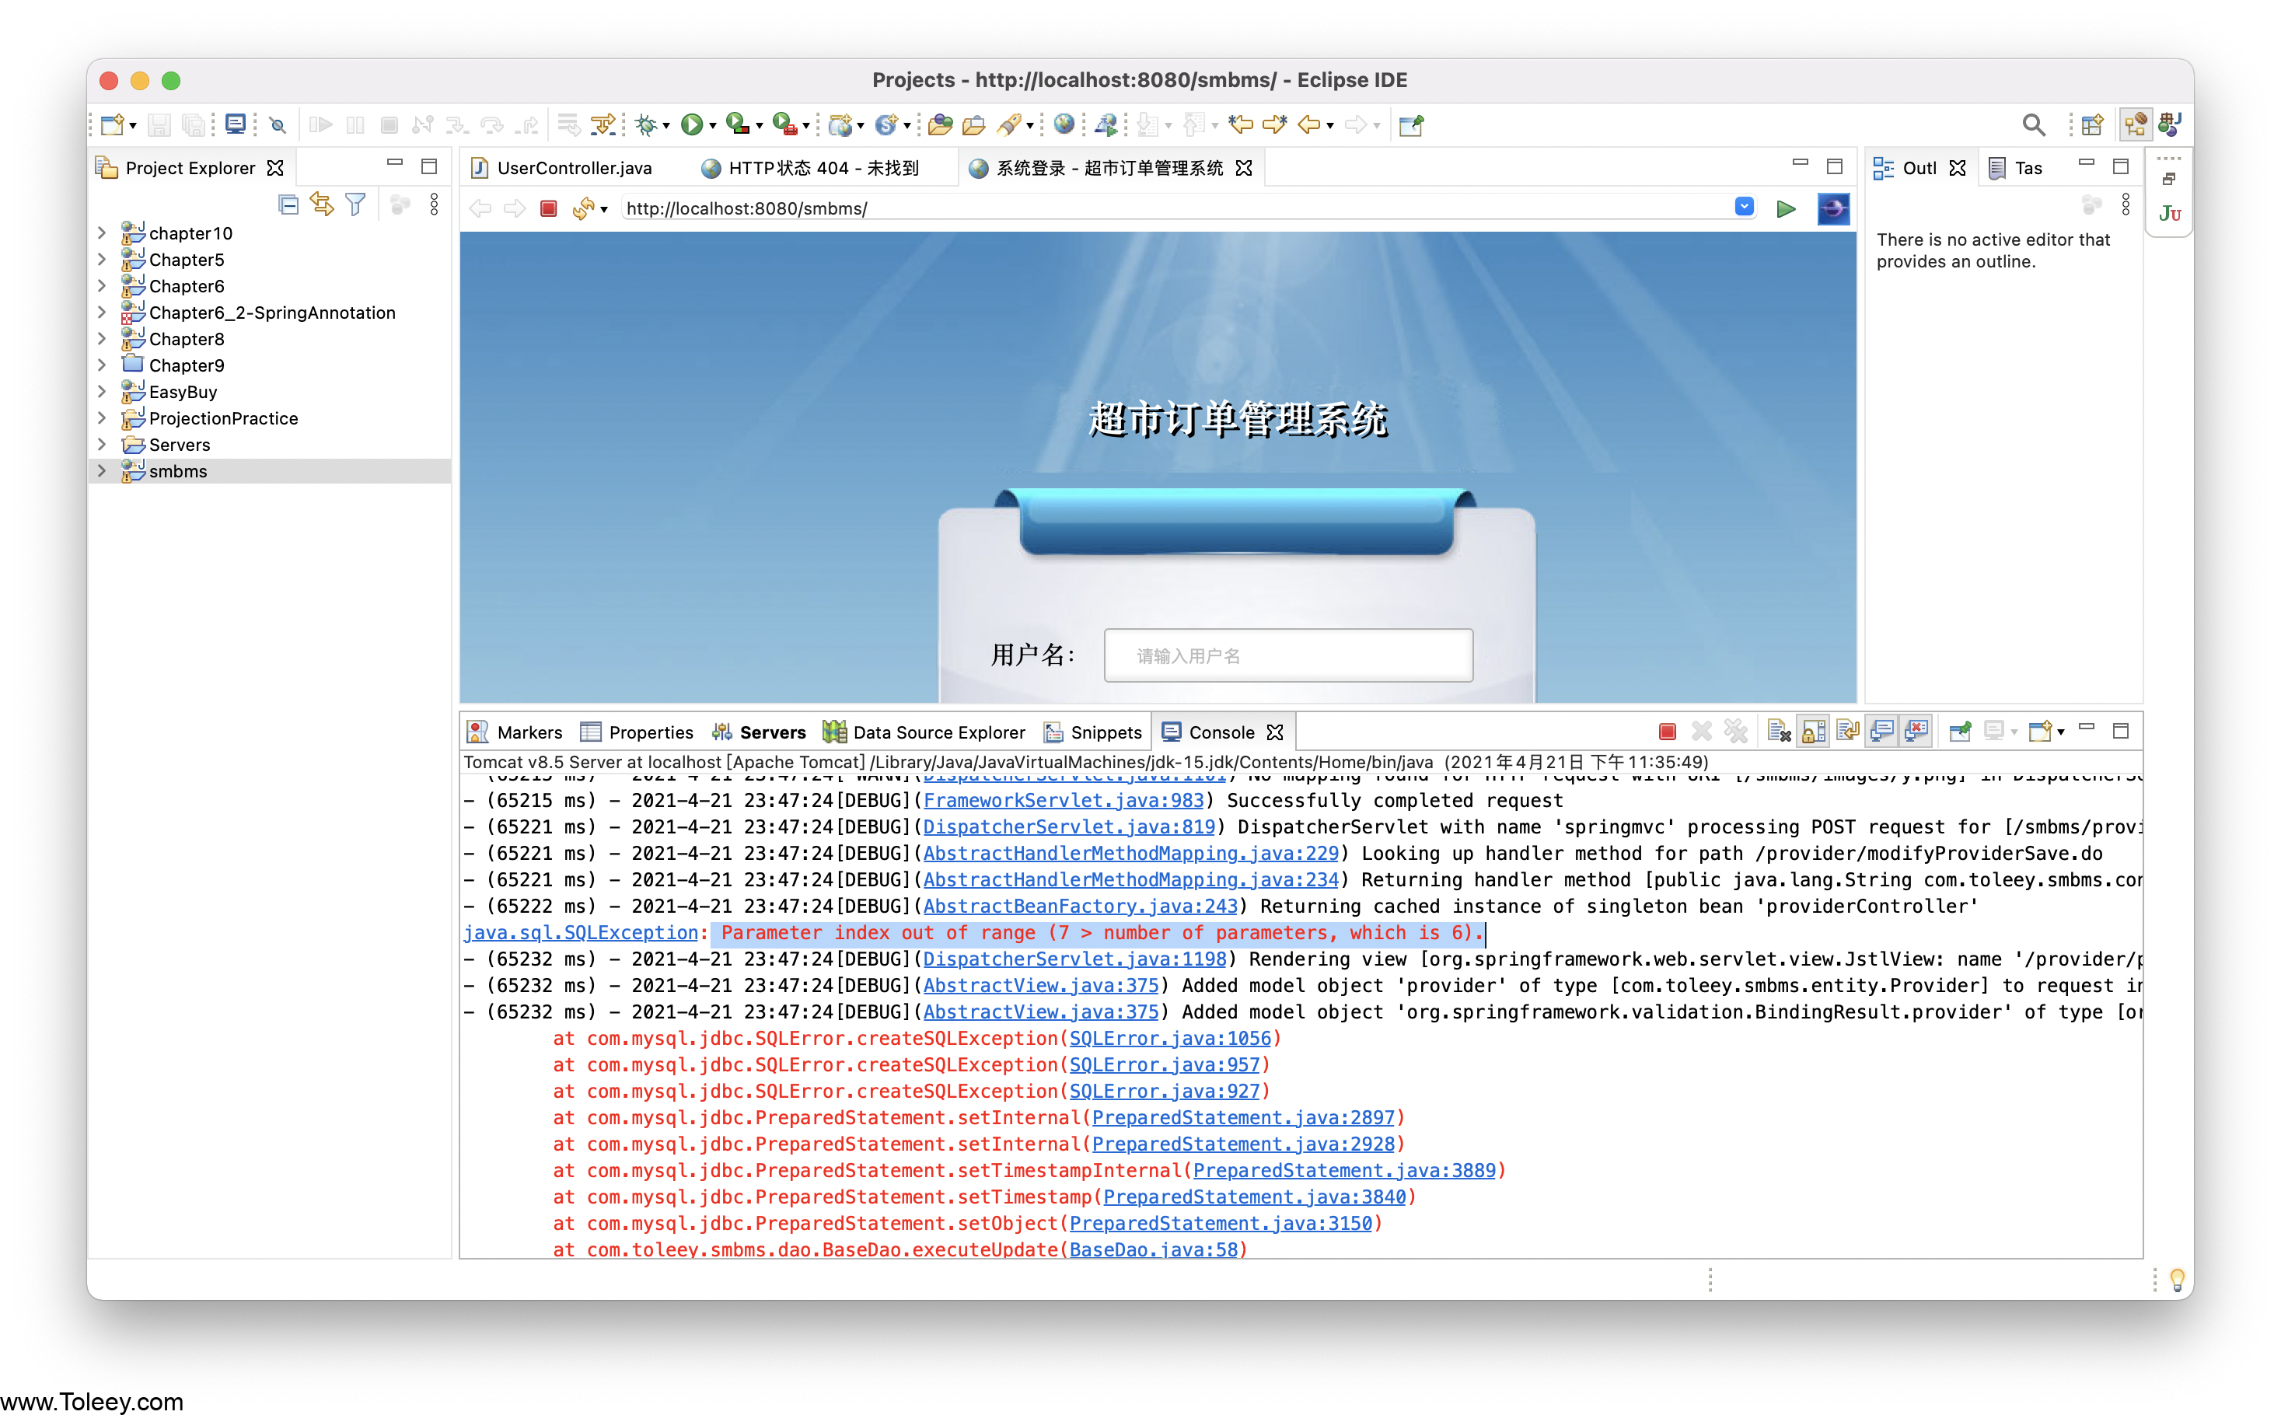Toggle Scroll Lock in Console toolbar

point(1813,732)
